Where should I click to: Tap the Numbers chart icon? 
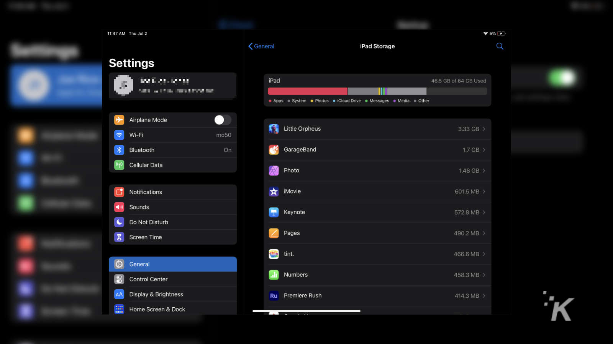point(274,275)
